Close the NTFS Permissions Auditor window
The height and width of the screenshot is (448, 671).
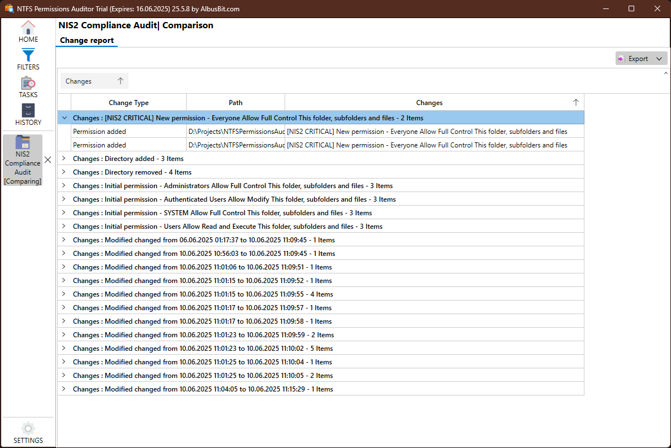coord(657,8)
